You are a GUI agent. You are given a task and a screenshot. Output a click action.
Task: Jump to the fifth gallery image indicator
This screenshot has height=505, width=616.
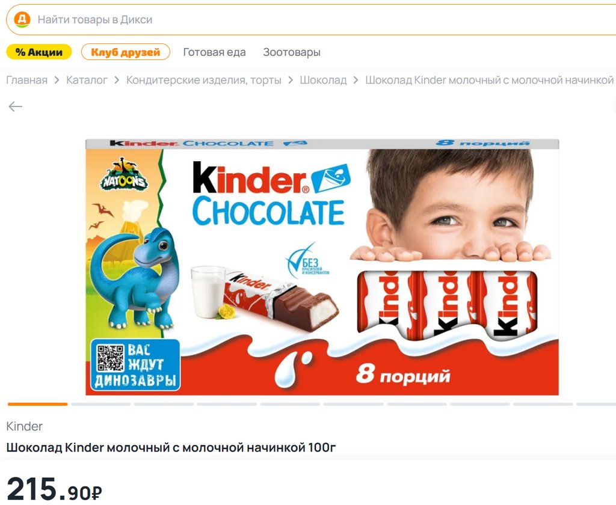pyautogui.click(x=291, y=404)
